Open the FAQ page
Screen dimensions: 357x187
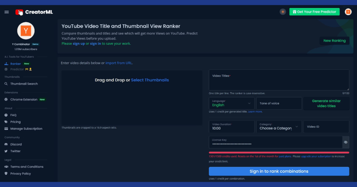point(13,115)
